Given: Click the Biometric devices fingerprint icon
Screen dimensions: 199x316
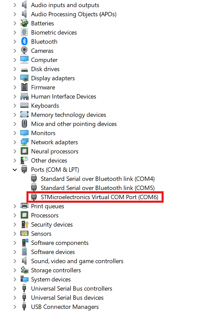Looking at the screenshot, I should (24, 33).
